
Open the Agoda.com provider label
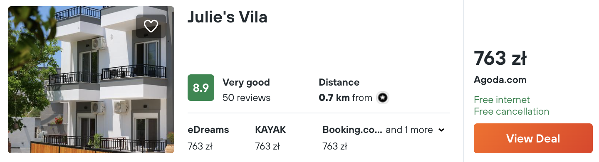500,80
